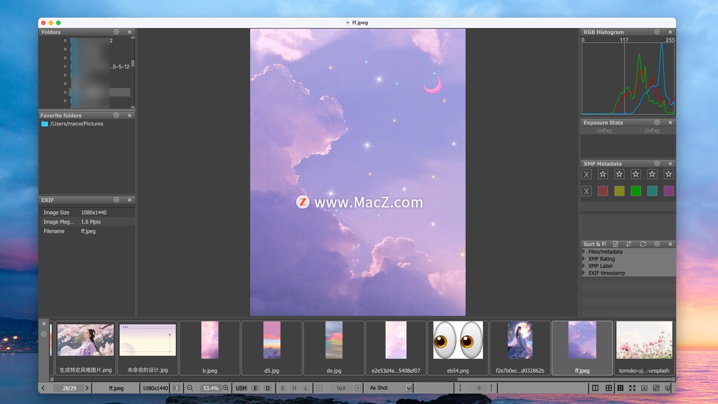This screenshot has width=718, height=404.
Task: Expand the folder row ending in 5-5-12
Action: [65, 66]
